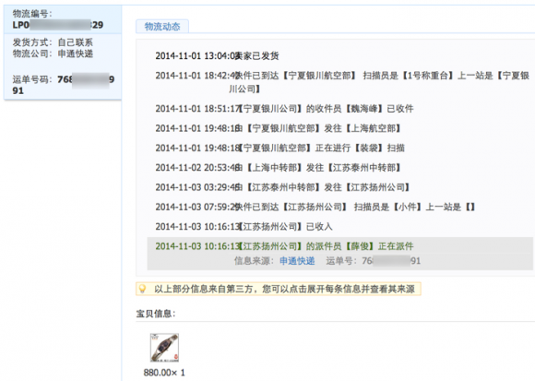Select the 江苏扬州公司 已收入 row
The image size is (535, 381).
point(244,227)
